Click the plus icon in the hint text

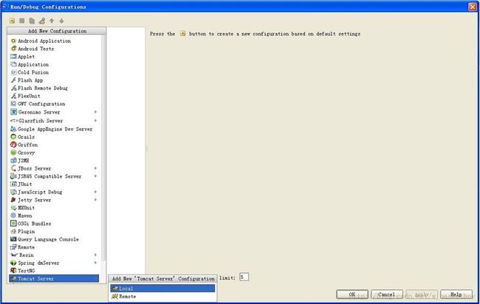point(182,34)
